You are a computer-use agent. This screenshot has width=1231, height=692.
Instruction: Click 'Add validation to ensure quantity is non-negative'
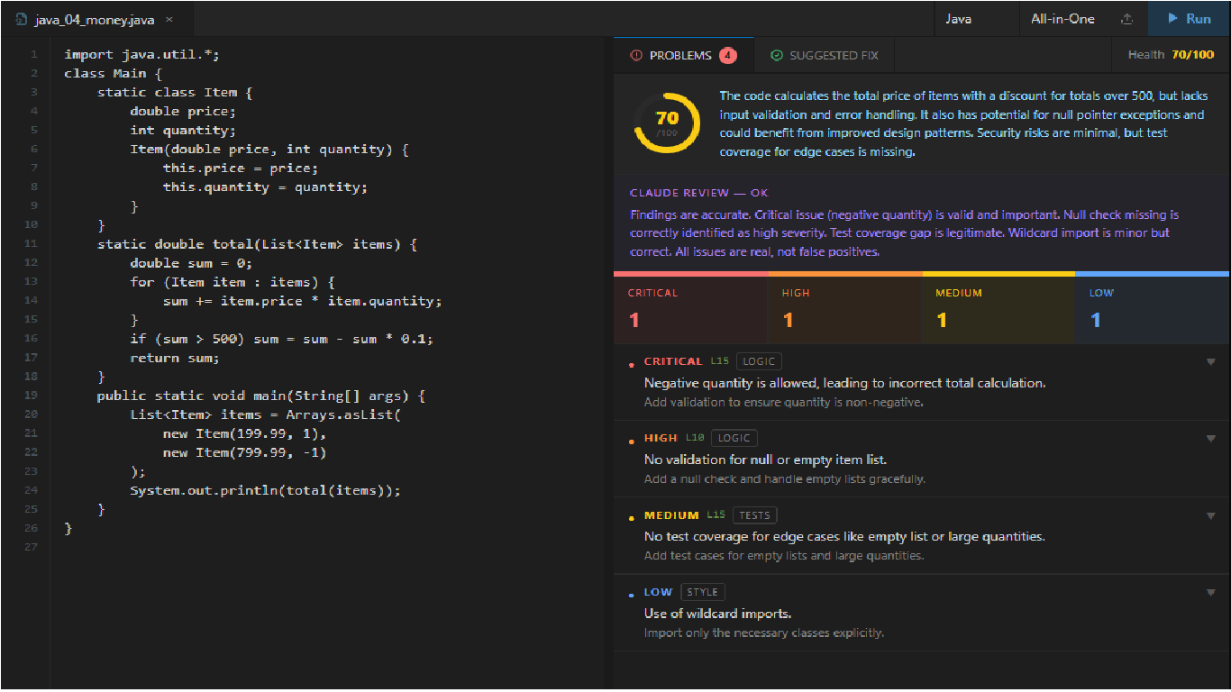(783, 402)
